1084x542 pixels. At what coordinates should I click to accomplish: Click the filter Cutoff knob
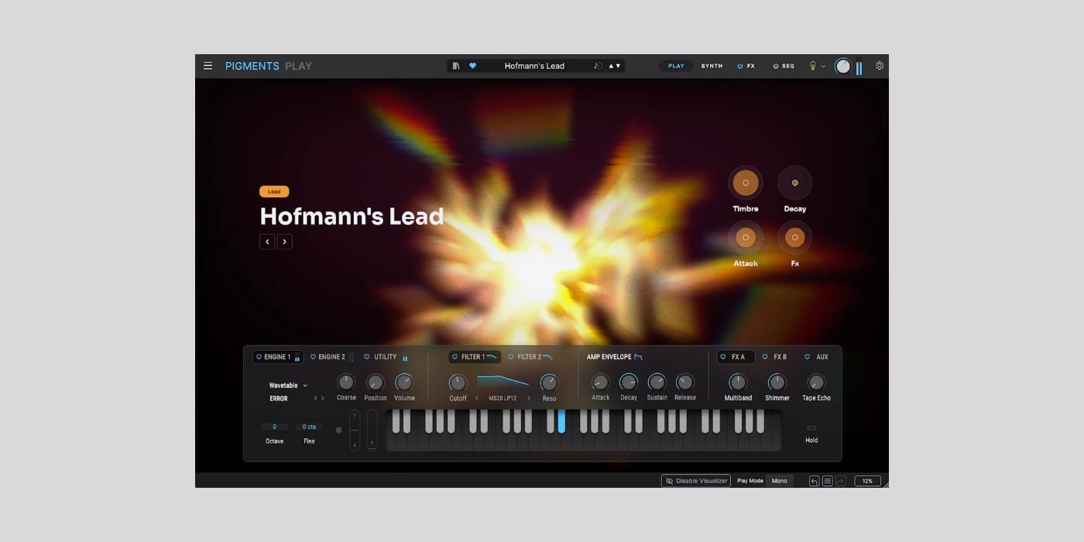click(x=458, y=382)
